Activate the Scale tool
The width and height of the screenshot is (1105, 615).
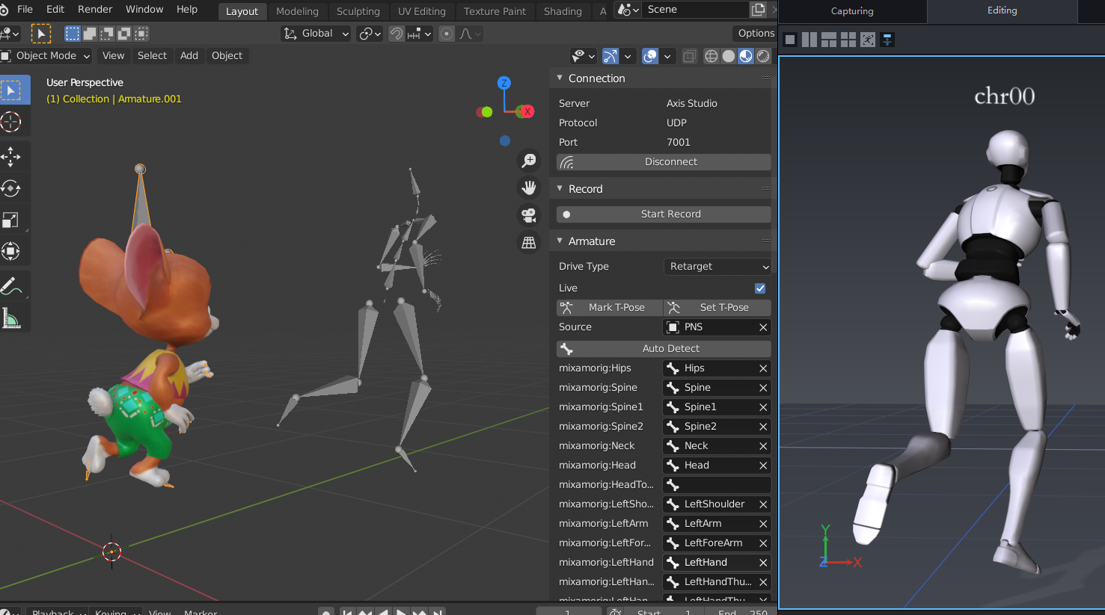(11, 220)
